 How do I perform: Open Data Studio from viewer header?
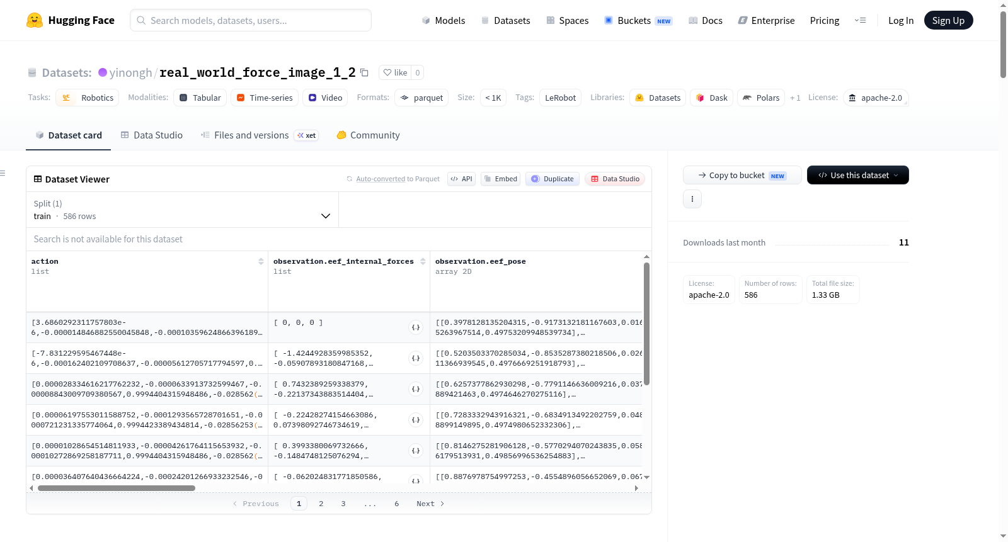(x=615, y=179)
